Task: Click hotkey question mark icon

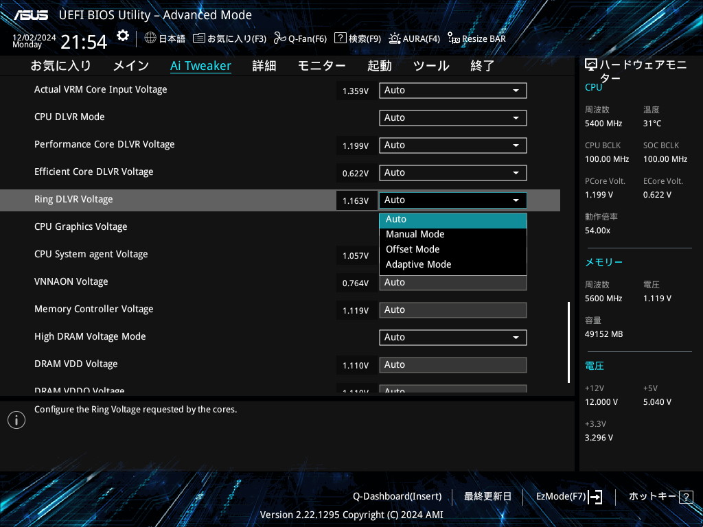Action: click(686, 497)
